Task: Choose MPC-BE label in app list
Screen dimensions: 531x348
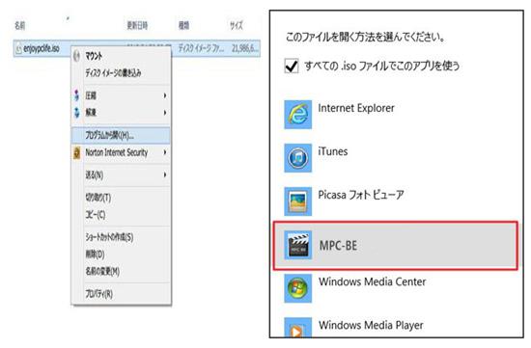Action: click(x=338, y=246)
